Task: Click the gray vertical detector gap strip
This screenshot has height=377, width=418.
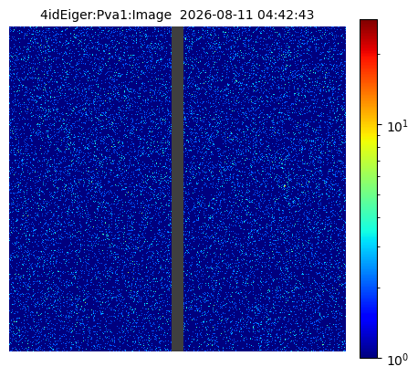Action: click(x=178, y=189)
